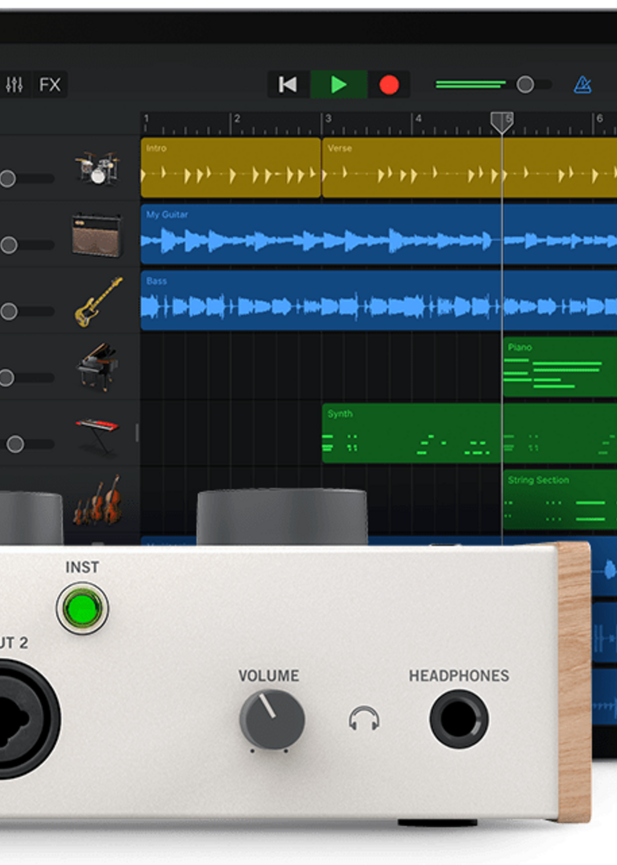Click the headphones icon on the interface
This screenshot has width=617, height=865.
[x=364, y=718]
